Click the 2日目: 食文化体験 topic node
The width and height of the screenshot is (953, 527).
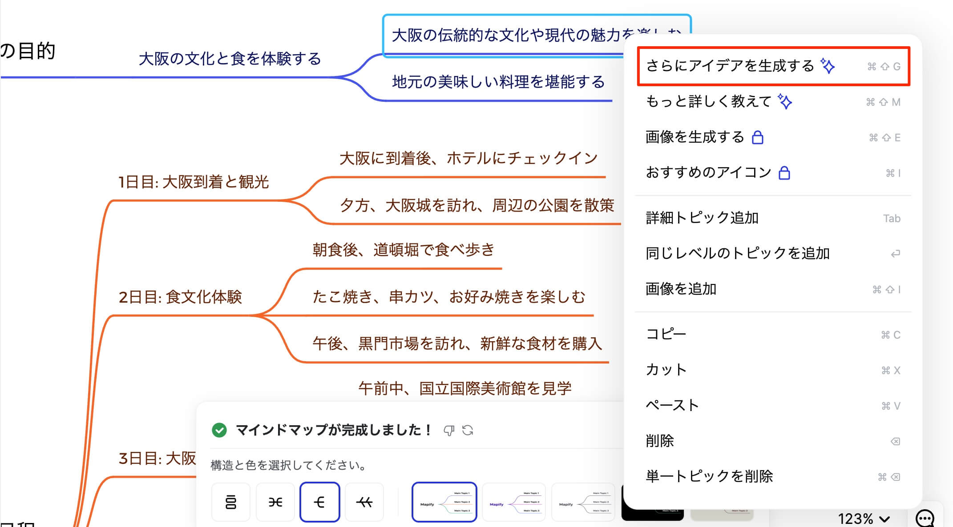click(180, 297)
